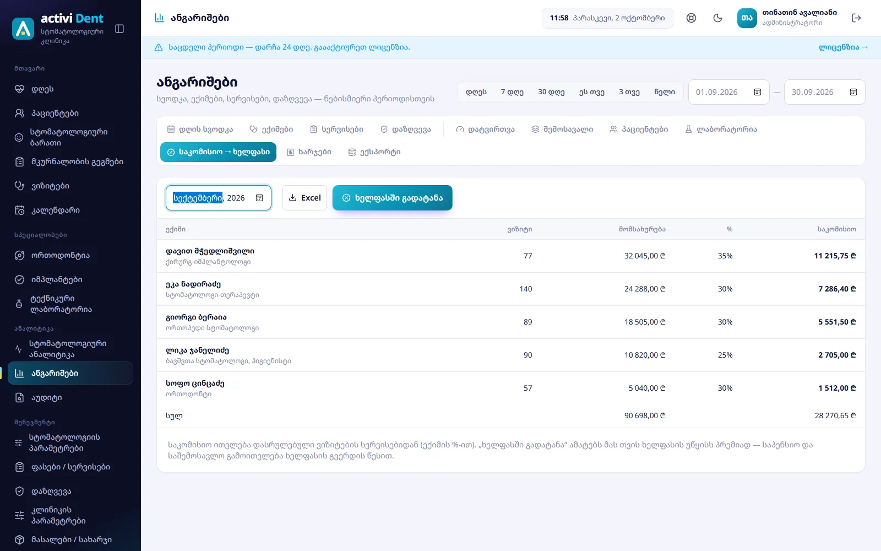881x551 pixels.
Task: Toggle dark mode moon icon
Action: click(717, 18)
